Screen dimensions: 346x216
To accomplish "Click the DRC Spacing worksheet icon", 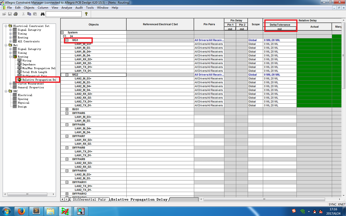I will [x=15, y=99].
